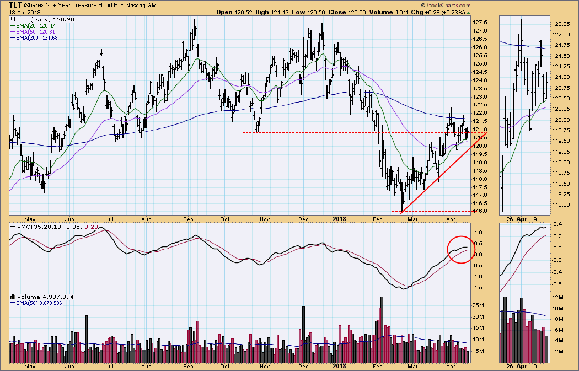Select the EMA(50) 120.31 legend entry
Viewport: 579px width, 371px height.
click(35, 32)
